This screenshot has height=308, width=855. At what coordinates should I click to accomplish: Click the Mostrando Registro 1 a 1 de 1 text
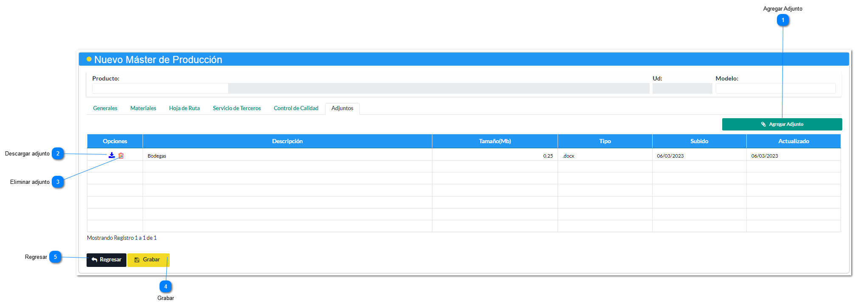(x=122, y=238)
